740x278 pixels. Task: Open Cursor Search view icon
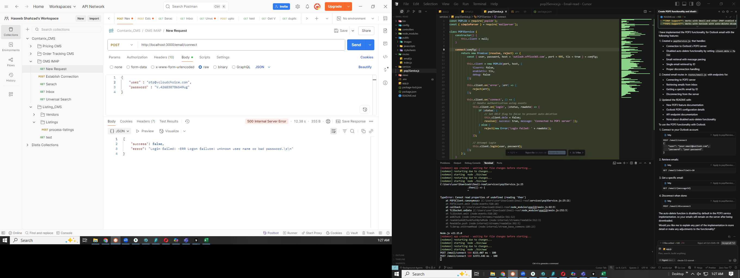[408, 11]
